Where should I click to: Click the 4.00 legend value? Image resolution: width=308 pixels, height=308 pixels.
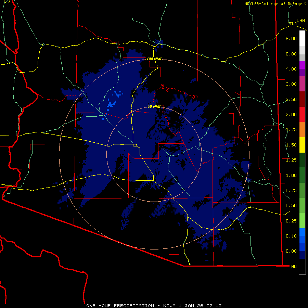[x=291, y=69]
